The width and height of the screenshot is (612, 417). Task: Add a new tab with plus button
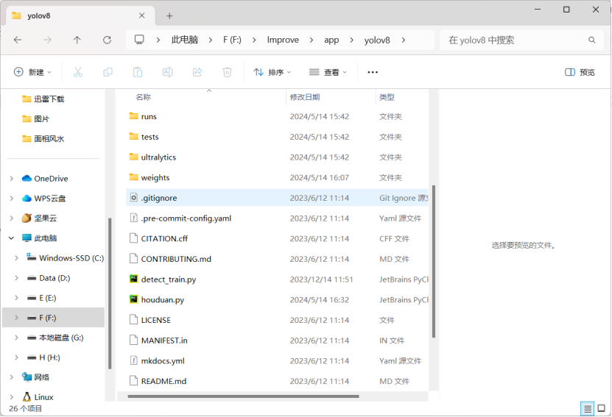(x=169, y=15)
